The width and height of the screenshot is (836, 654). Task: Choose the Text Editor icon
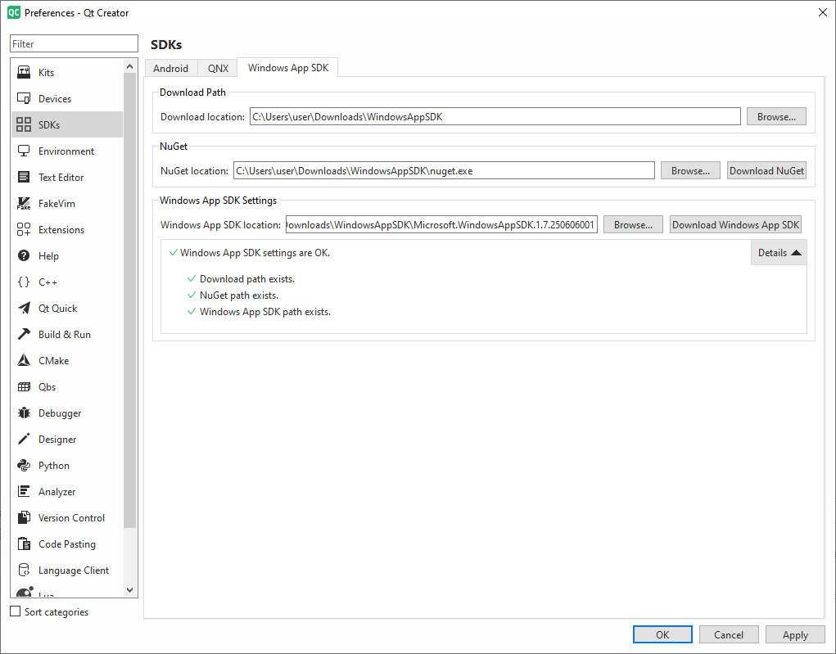[x=24, y=177]
